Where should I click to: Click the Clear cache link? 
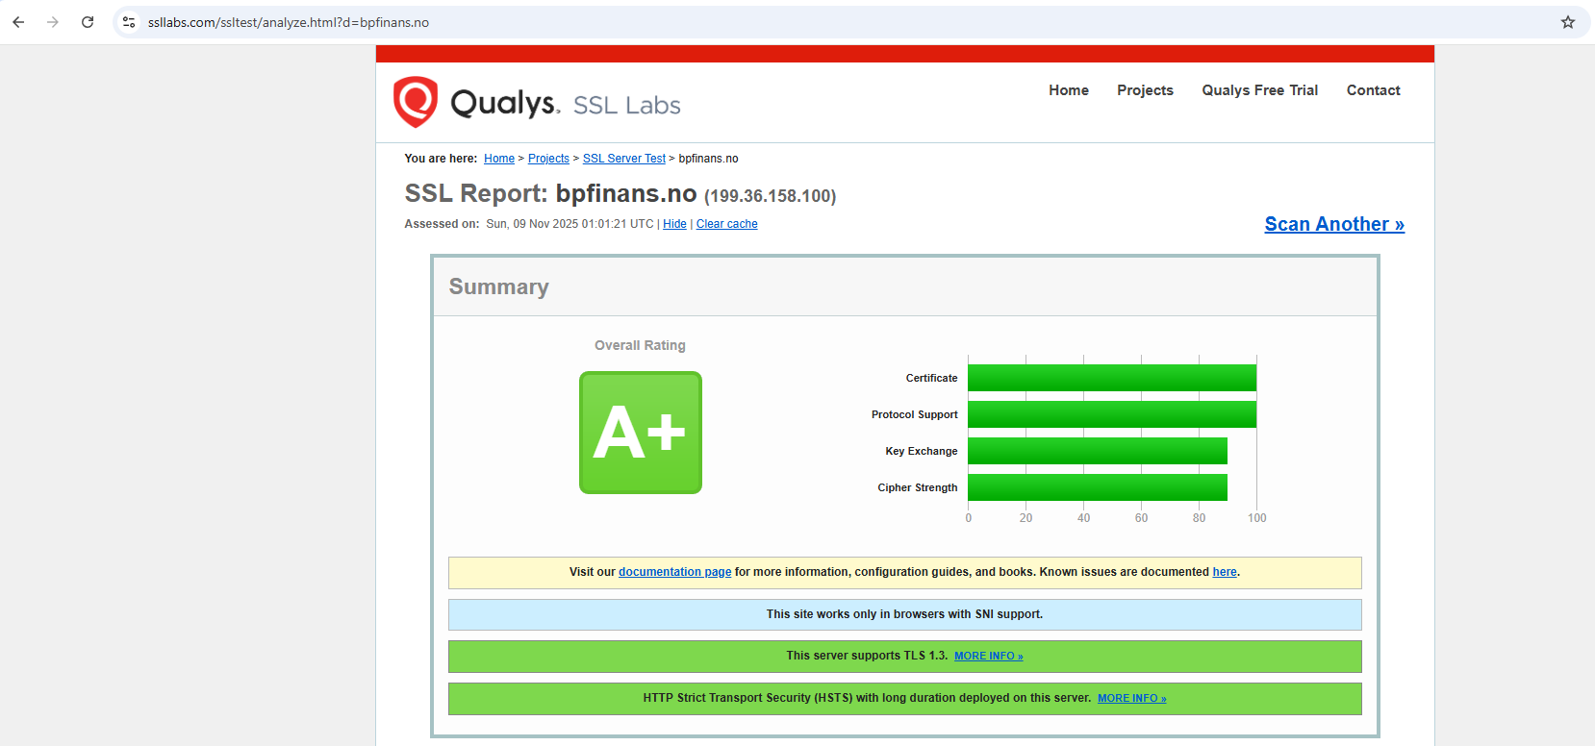coord(727,224)
